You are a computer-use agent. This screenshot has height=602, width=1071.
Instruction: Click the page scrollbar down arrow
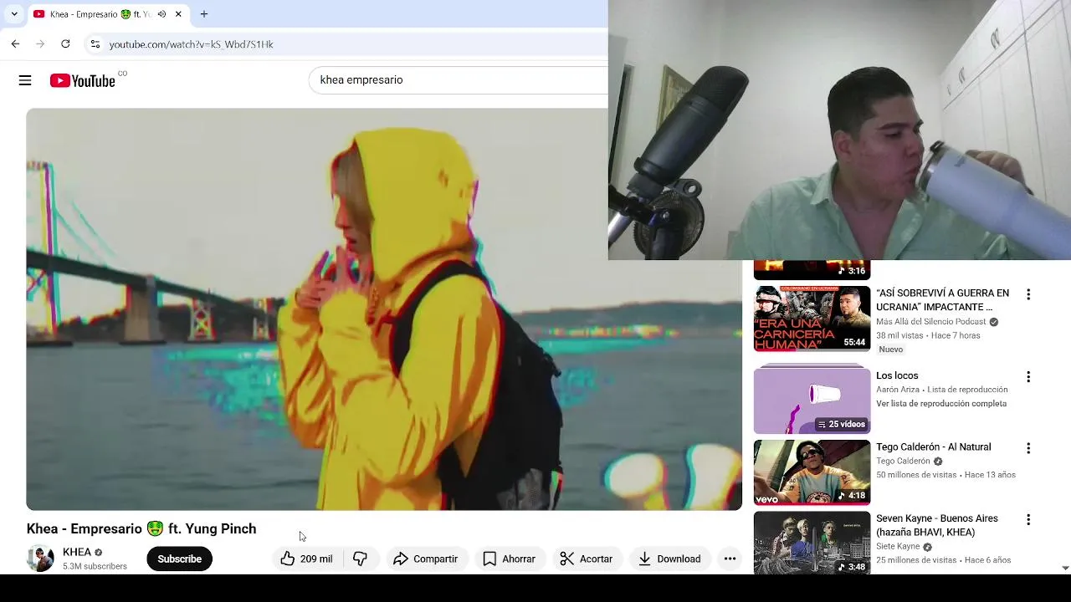(1064, 568)
